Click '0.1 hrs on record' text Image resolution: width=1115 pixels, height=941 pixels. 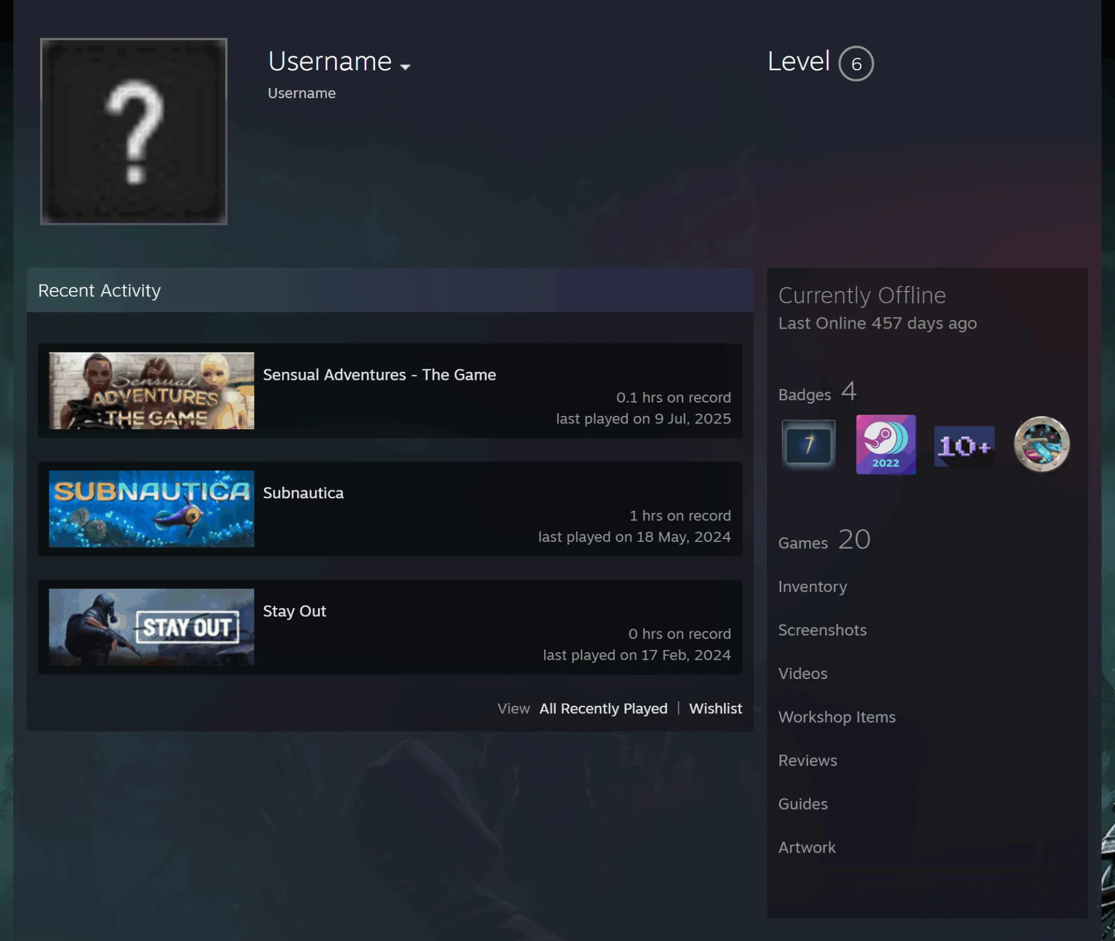pyautogui.click(x=674, y=397)
